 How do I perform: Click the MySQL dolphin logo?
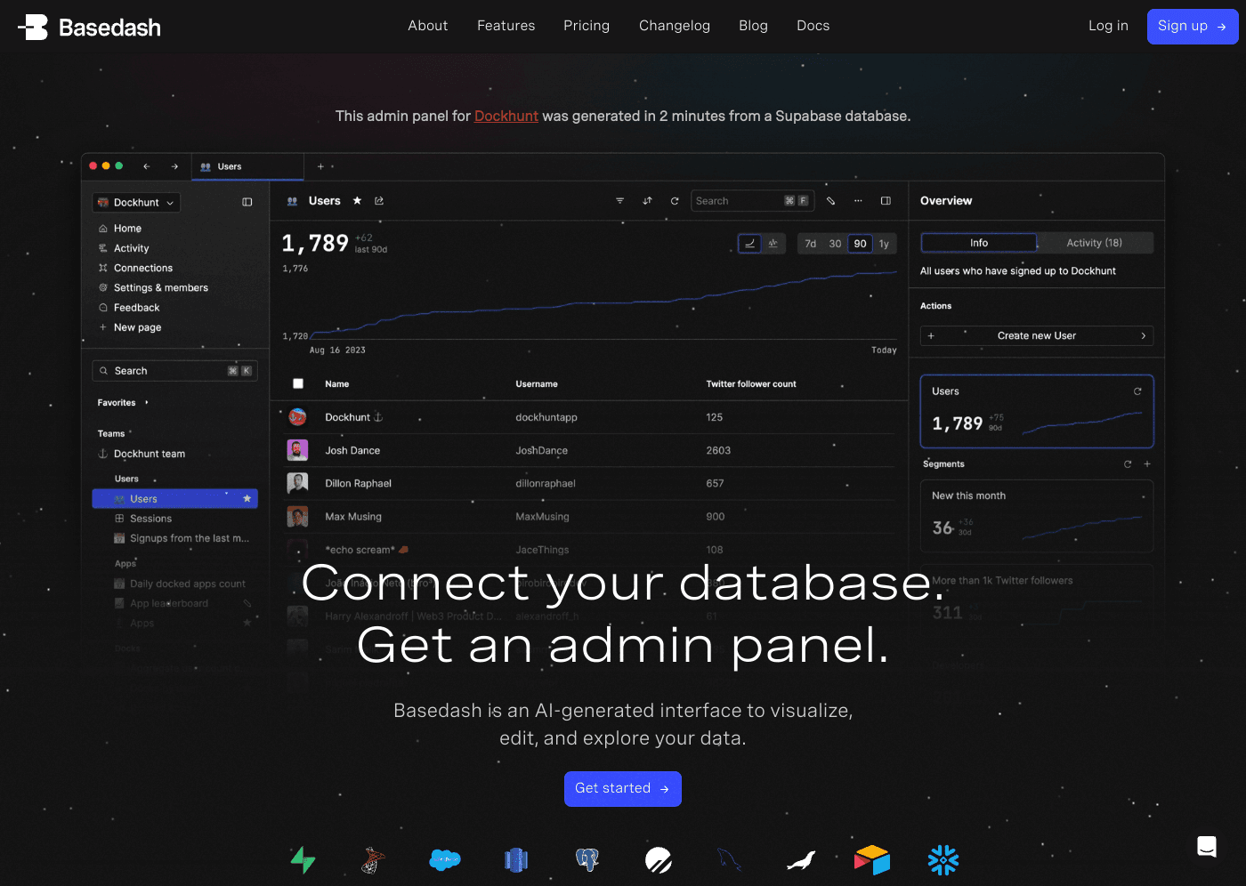pyautogui.click(x=730, y=859)
